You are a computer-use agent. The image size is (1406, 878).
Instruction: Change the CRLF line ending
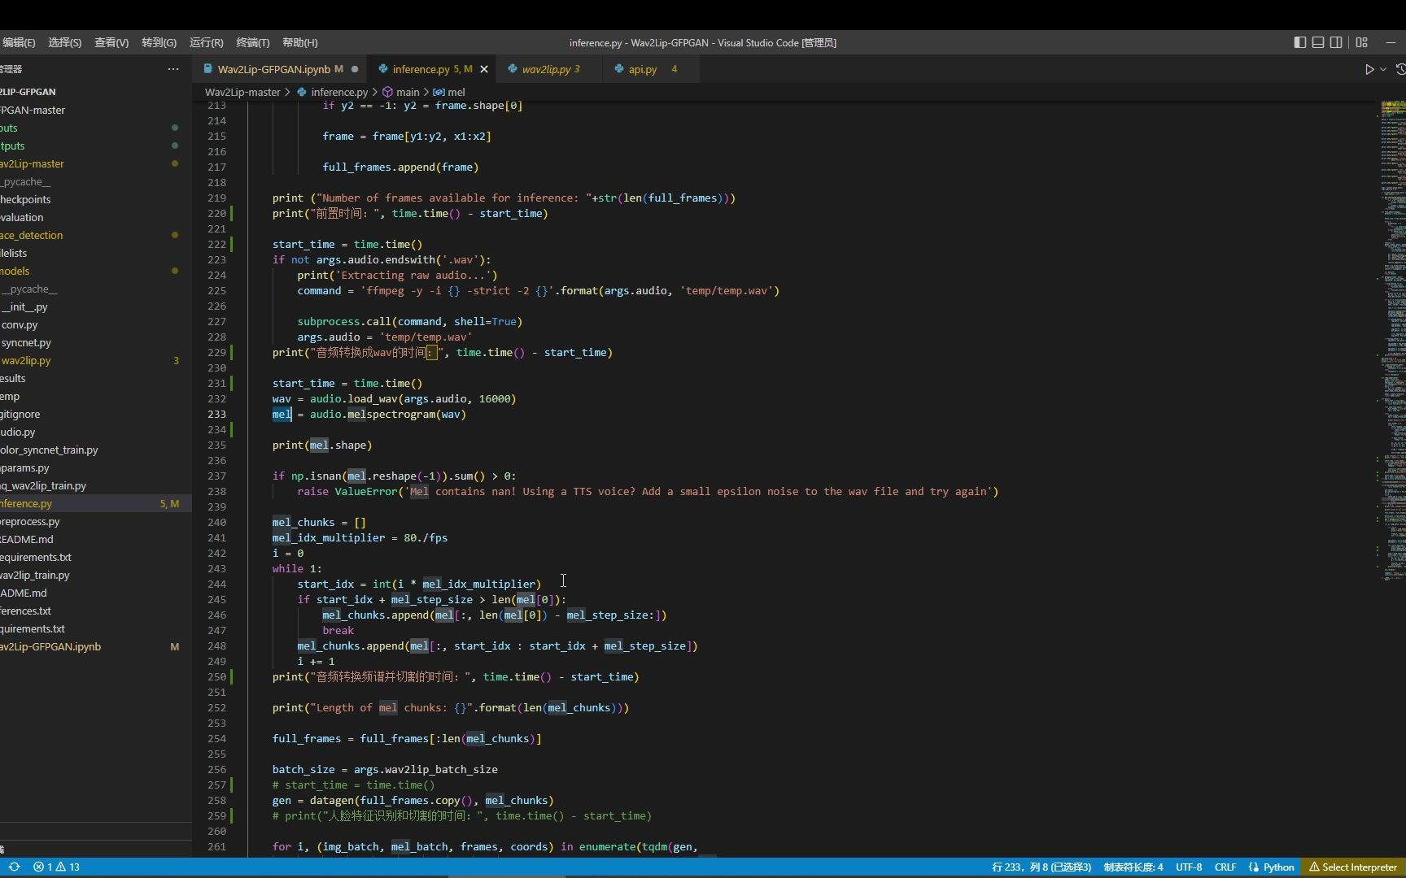[x=1225, y=867]
